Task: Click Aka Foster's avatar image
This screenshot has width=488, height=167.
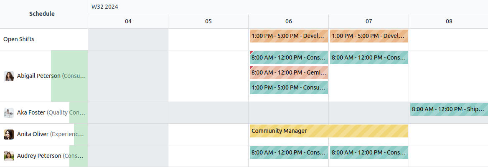Action: coord(9,113)
